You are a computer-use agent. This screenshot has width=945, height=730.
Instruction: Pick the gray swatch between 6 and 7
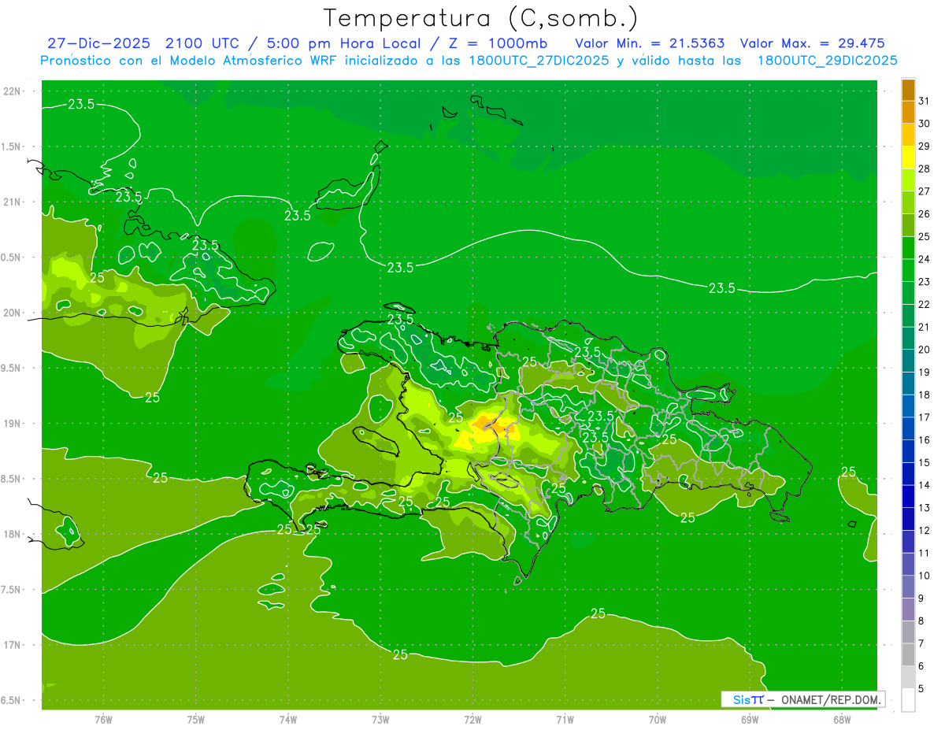point(908,654)
